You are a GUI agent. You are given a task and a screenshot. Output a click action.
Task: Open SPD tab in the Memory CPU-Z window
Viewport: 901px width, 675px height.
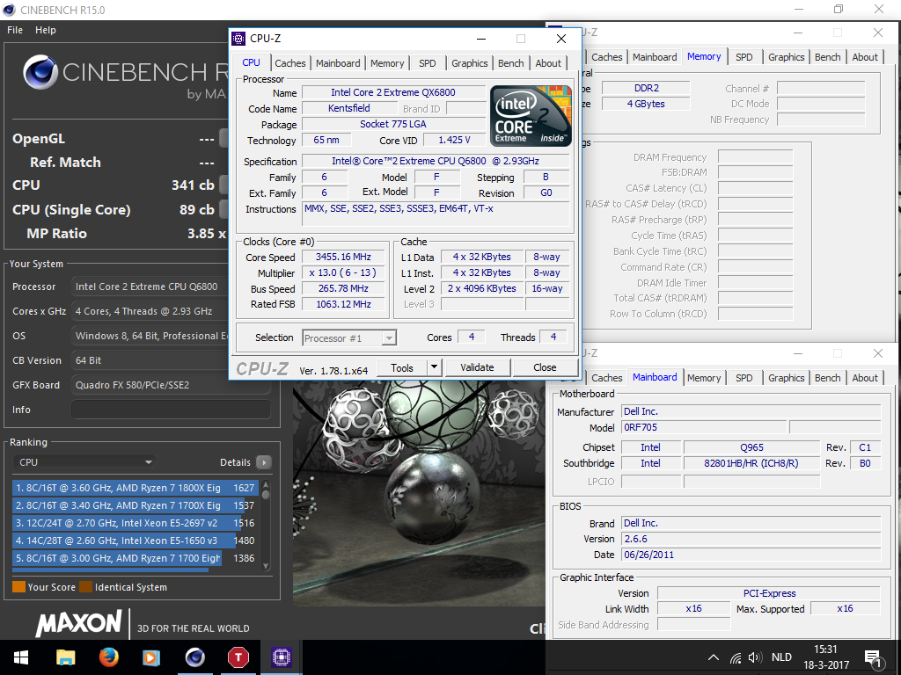point(744,57)
